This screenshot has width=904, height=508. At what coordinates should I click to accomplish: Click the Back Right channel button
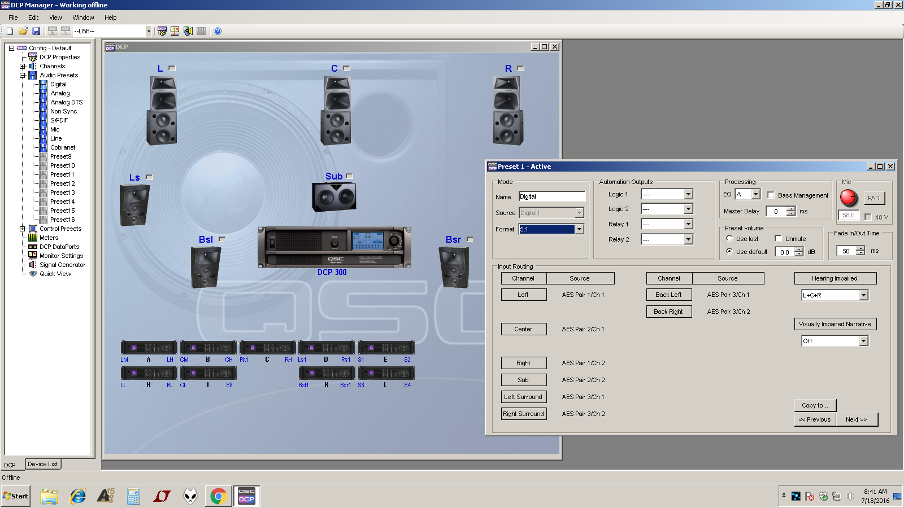[669, 312]
